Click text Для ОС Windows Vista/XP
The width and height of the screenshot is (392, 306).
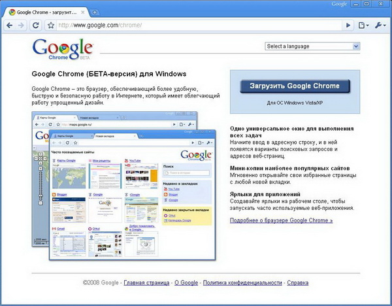pos(295,103)
